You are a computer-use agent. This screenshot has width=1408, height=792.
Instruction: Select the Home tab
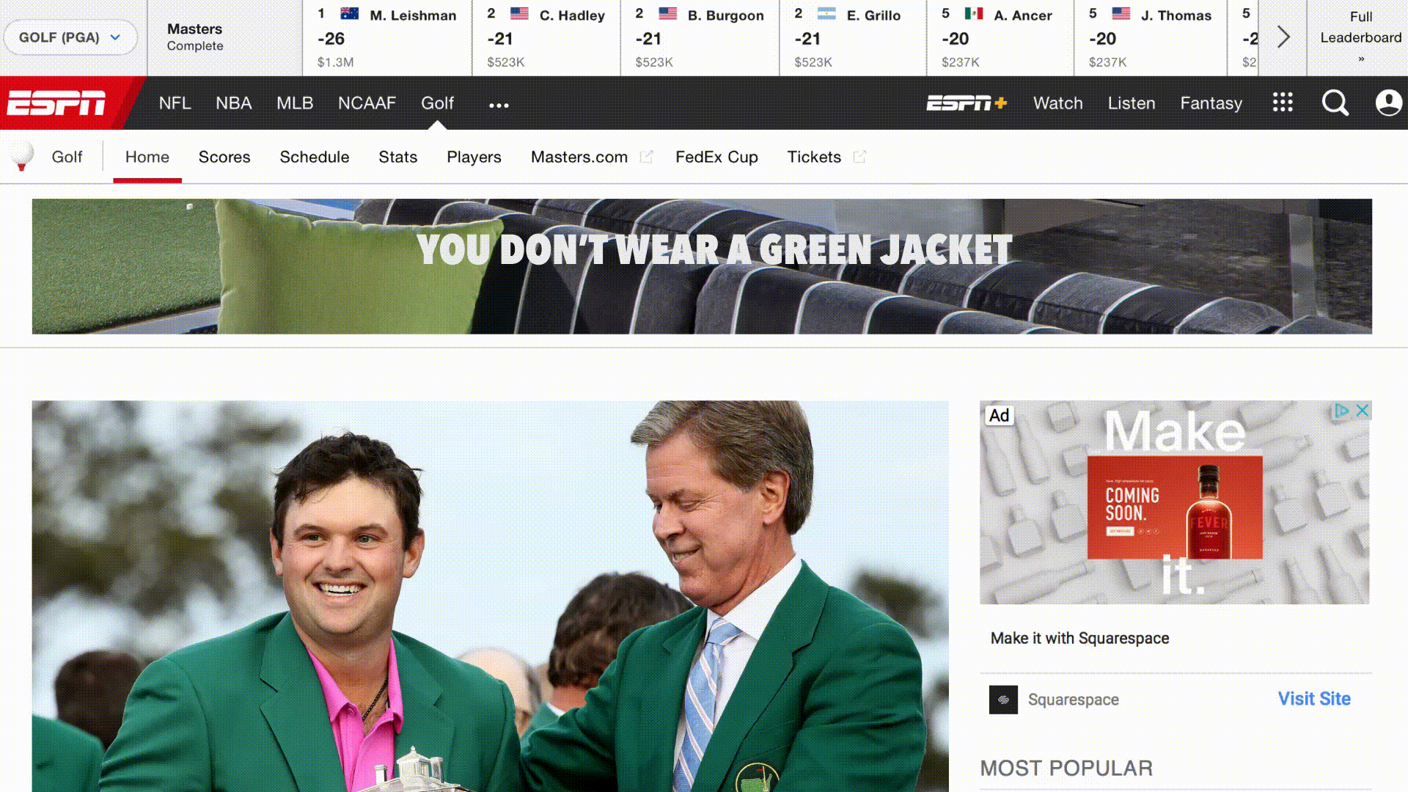147,157
